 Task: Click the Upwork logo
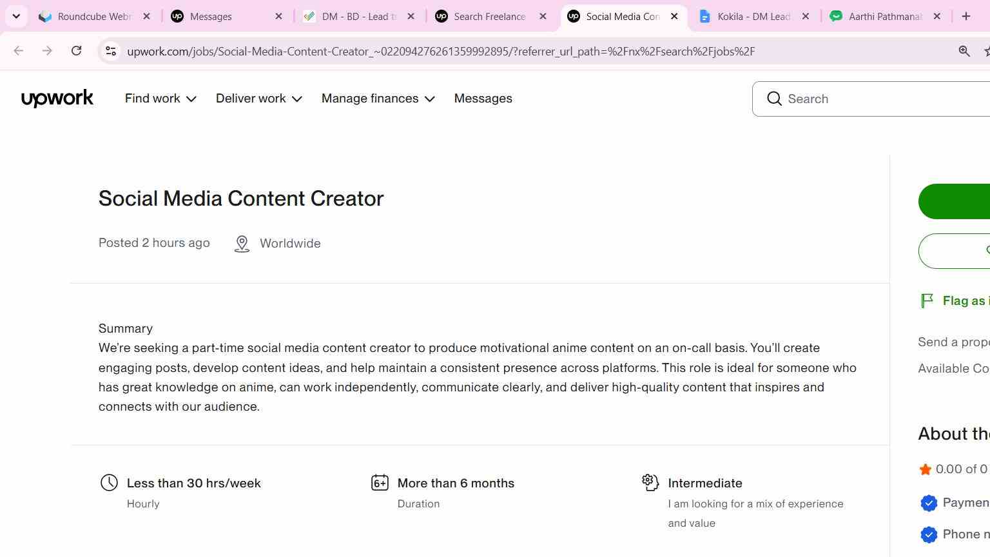tap(57, 99)
